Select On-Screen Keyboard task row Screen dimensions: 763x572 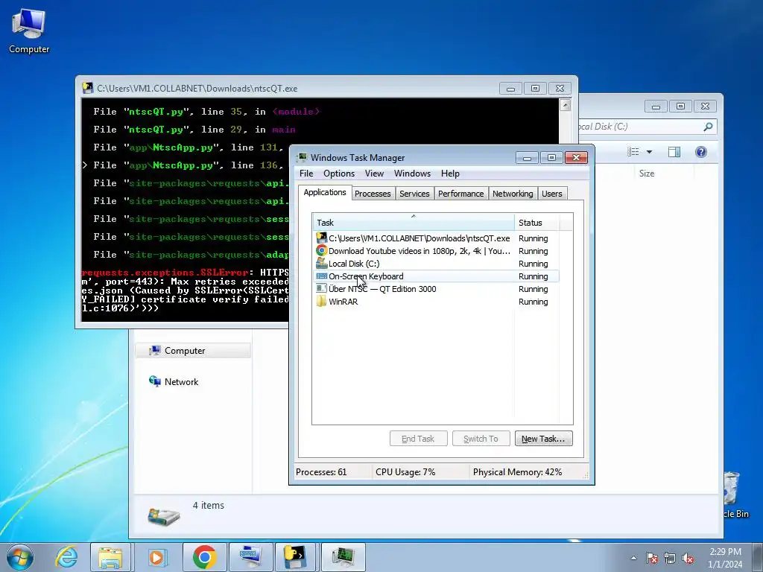(x=436, y=276)
